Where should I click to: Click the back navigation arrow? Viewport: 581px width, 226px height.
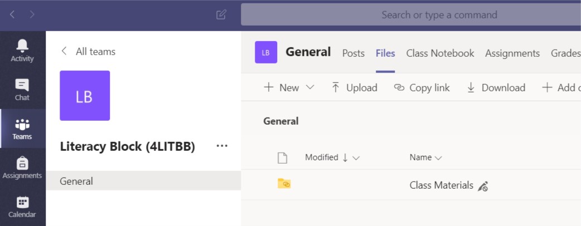[12, 15]
